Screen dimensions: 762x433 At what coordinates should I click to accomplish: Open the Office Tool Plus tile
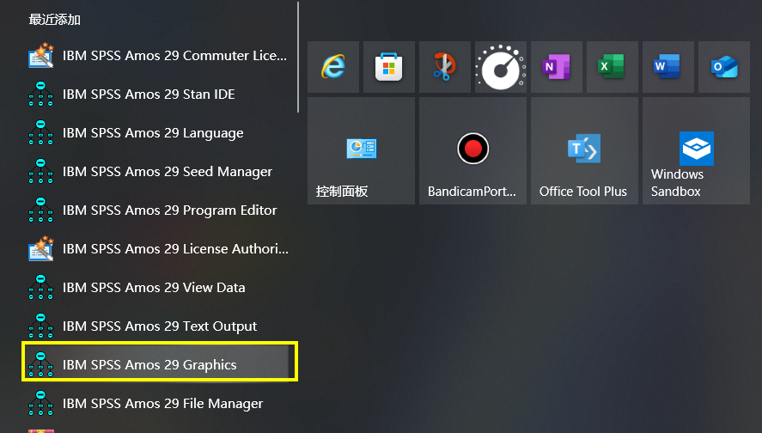click(584, 150)
